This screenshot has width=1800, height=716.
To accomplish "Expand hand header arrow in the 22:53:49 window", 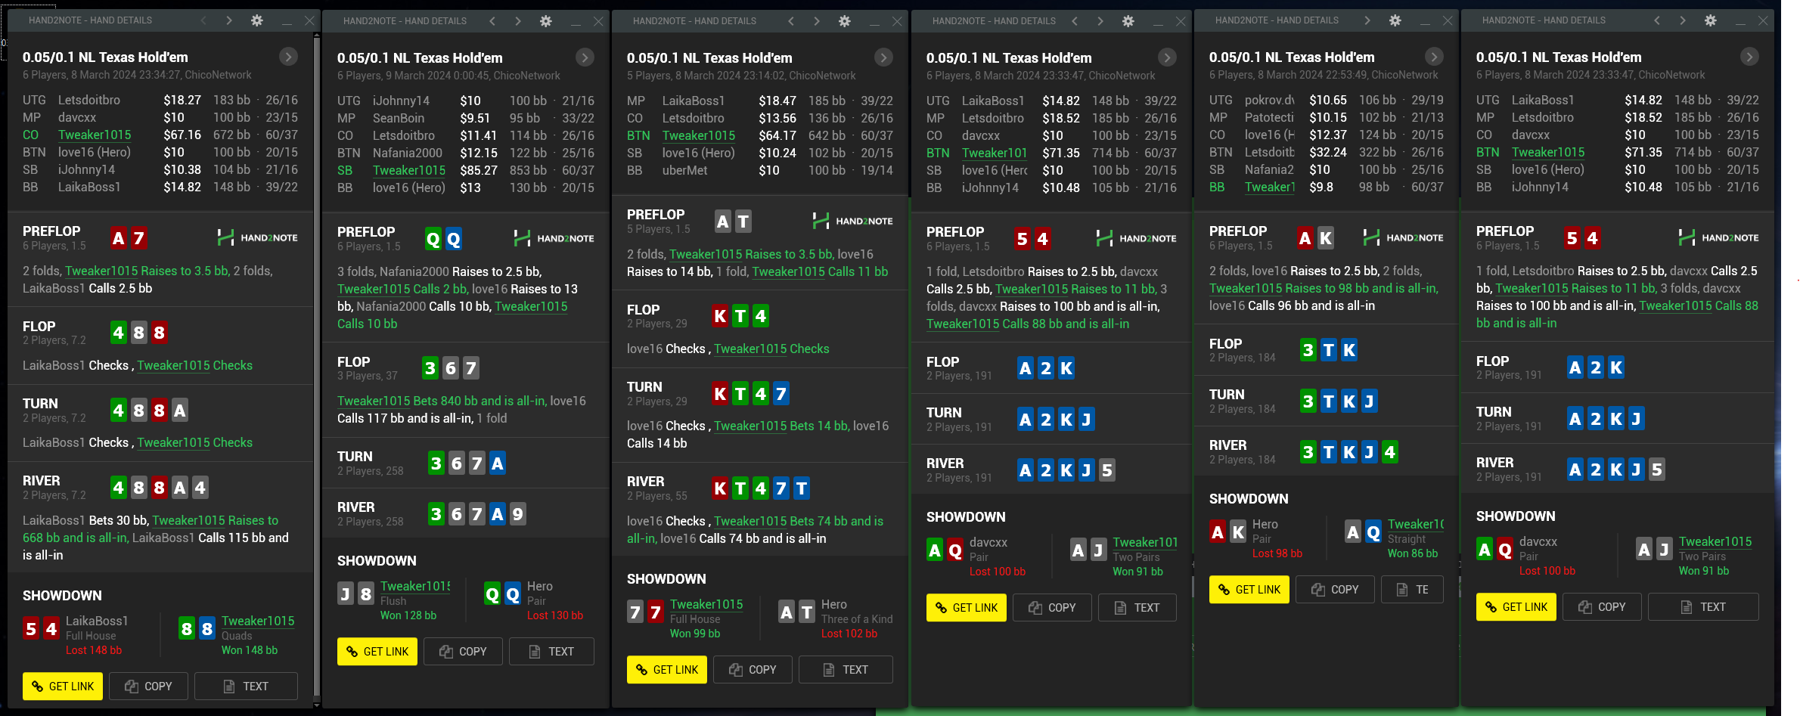I will (1434, 57).
